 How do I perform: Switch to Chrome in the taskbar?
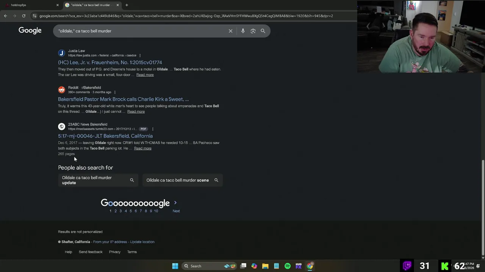coord(310,266)
